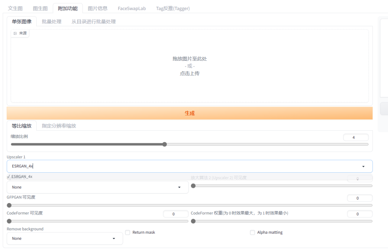The width and height of the screenshot is (388, 252).
Task: Click 点击上传 in the image drop area
Action: 190,73
